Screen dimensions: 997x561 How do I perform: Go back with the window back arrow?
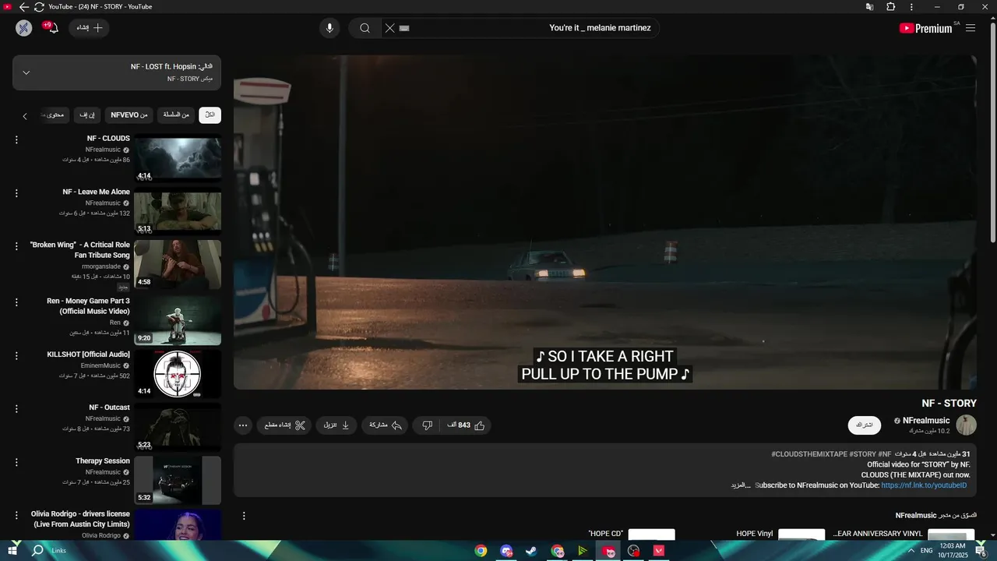pos(24,6)
